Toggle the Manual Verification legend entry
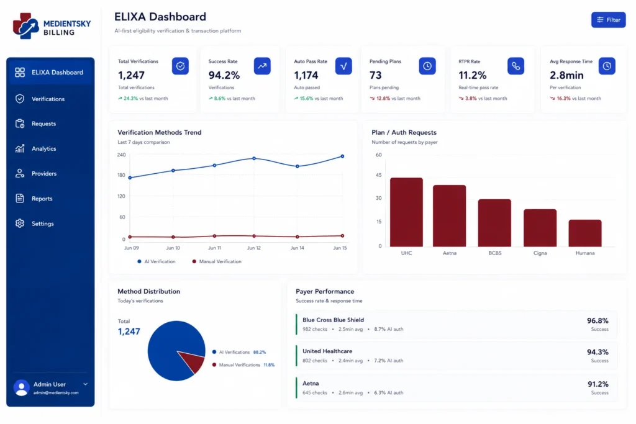Viewport: 636px width, 424px height. 217,261
